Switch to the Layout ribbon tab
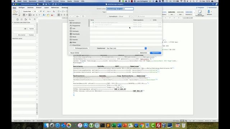Image resolution: width=230 pixels, height=129 pixels. [46, 8]
